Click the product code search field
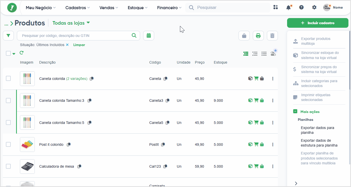The height and width of the screenshot is (187, 351). click(78, 36)
